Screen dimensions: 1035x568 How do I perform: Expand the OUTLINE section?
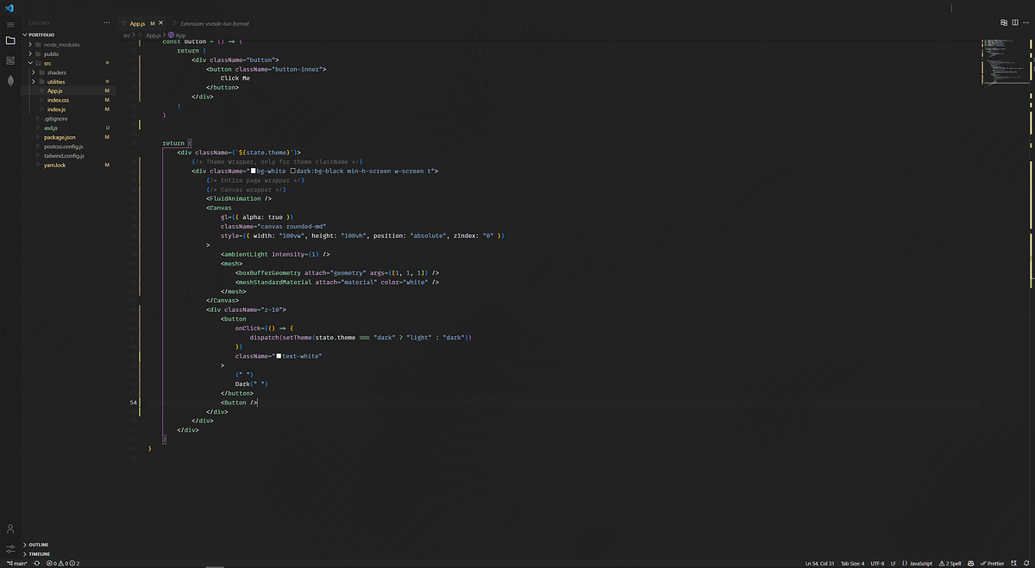[39, 544]
